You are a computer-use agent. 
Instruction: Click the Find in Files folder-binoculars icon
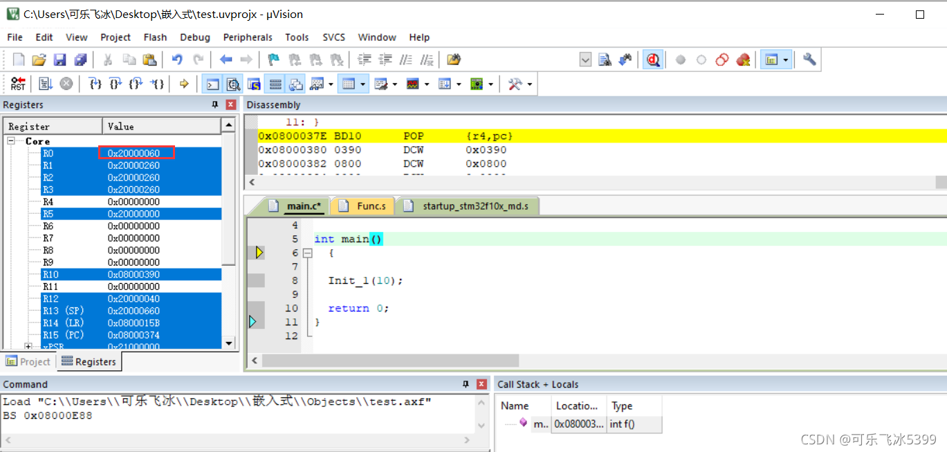454,60
